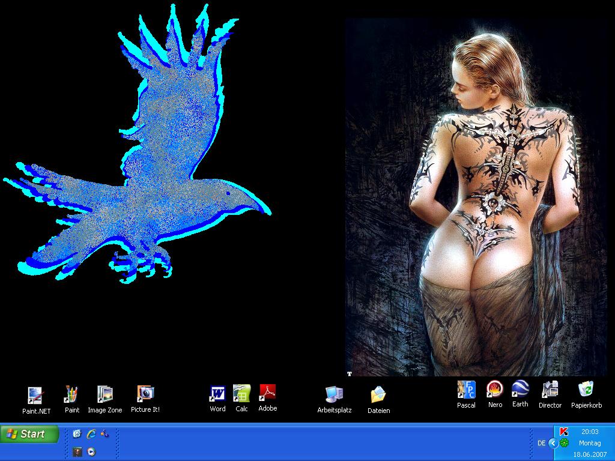Click the Picture It! desktop icon
The image size is (615, 461).
145,394
